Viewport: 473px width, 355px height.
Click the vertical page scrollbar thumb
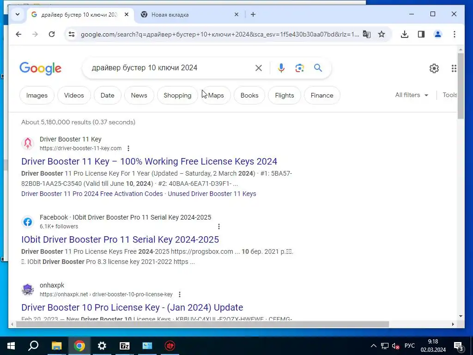(x=461, y=86)
